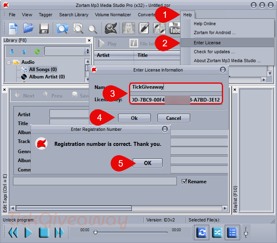Screen dimensions: 277x243
Task: Click the Artist column header
Action: (x=114, y=55)
